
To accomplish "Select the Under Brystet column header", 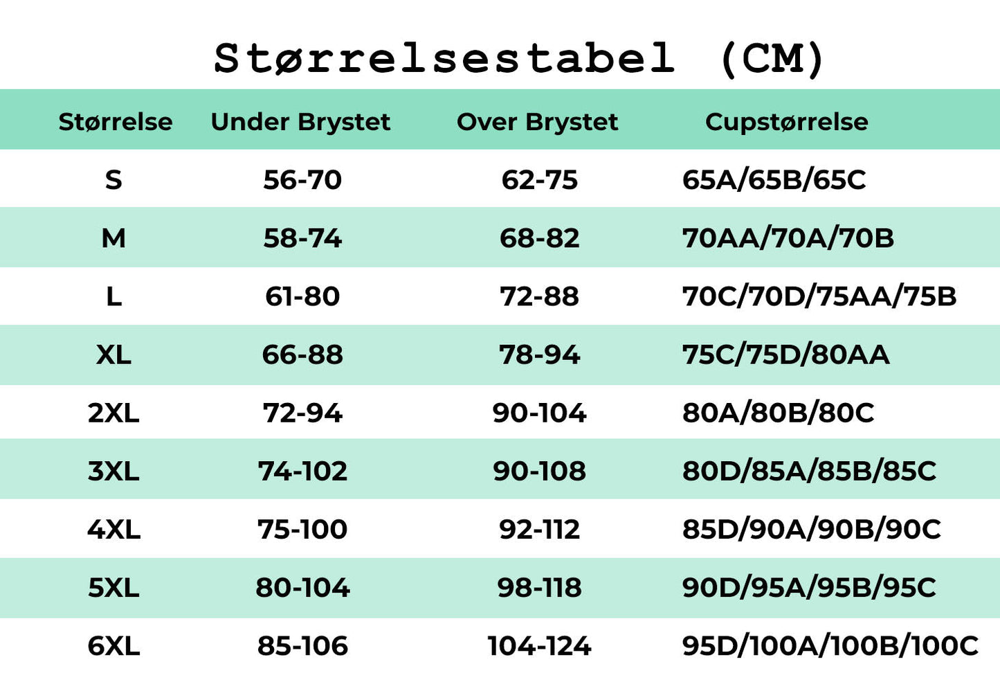I will point(300,122).
